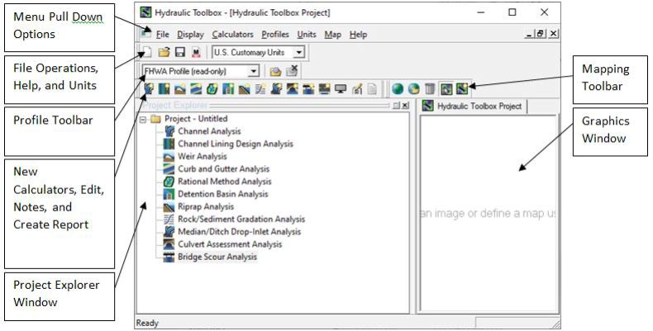Select Rock/Sediment Gradation Analysis tree item
This screenshot has width=653, height=331.
point(241,219)
